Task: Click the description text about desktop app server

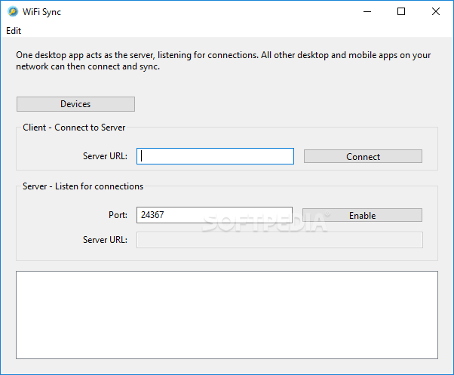Action: [x=223, y=60]
